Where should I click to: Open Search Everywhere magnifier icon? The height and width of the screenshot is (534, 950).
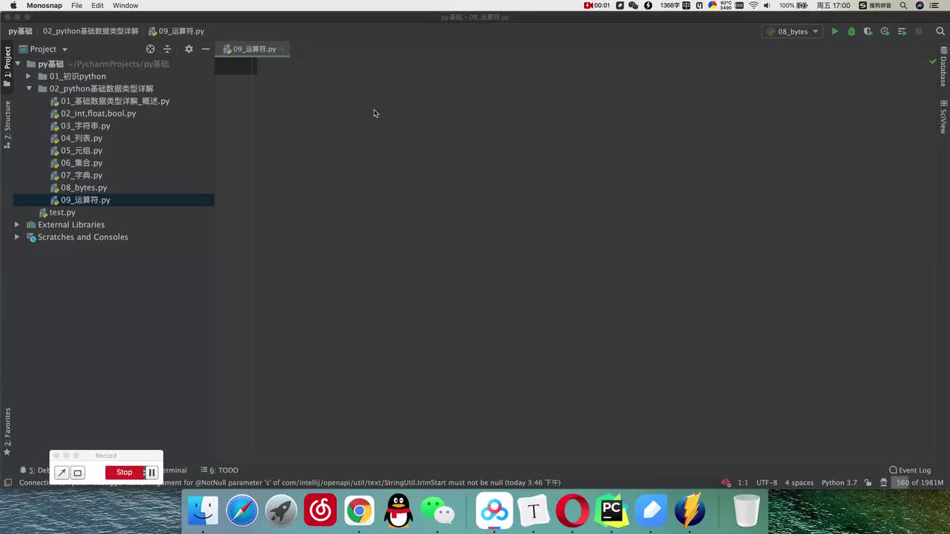(940, 31)
